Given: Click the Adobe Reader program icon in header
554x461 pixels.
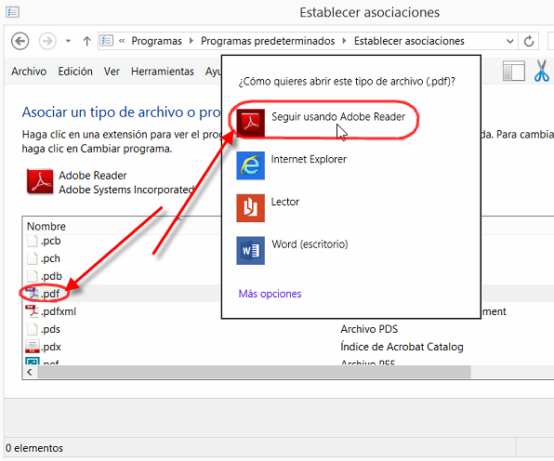Looking at the screenshot, I should [x=40, y=181].
